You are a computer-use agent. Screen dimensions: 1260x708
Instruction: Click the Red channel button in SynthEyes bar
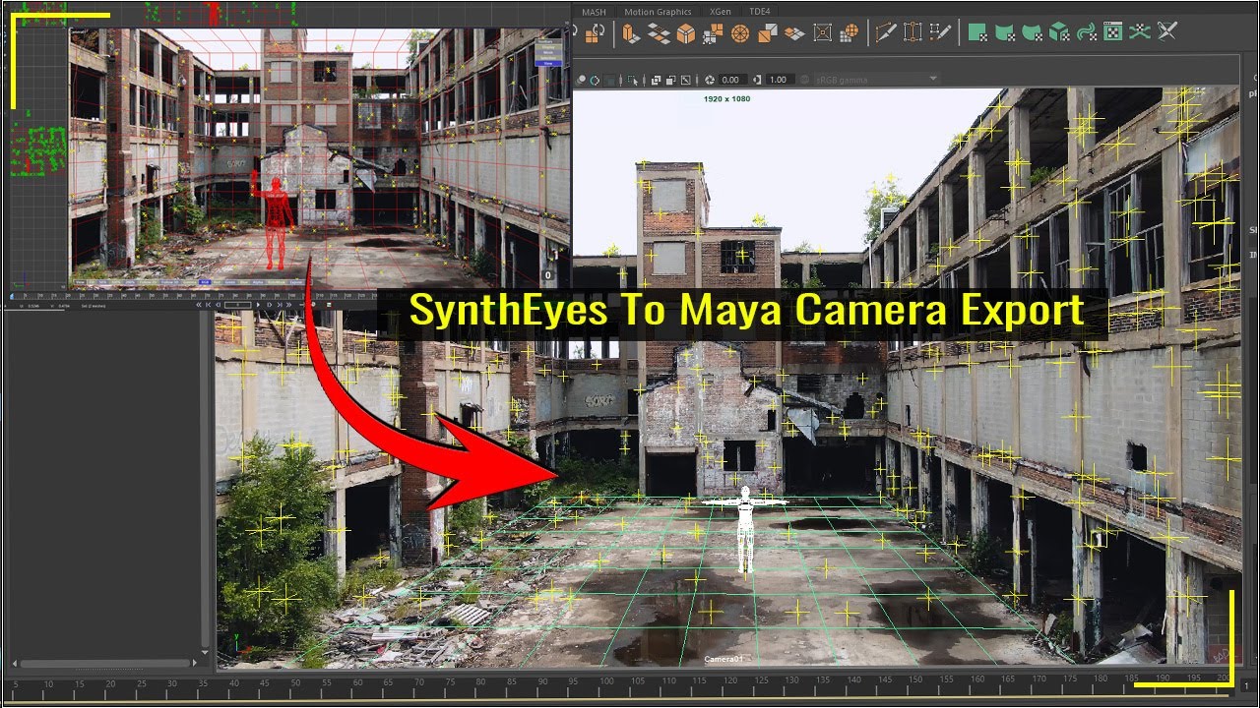click(x=218, y=282)
